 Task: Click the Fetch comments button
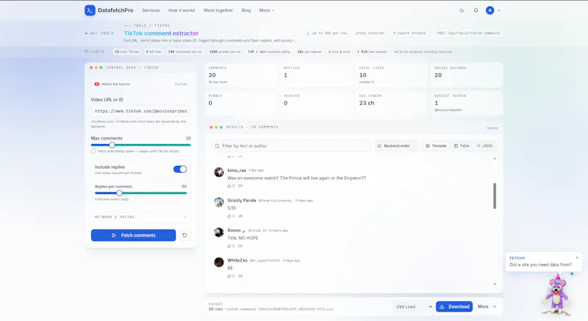pyautogui.click(x=134, y=235)
